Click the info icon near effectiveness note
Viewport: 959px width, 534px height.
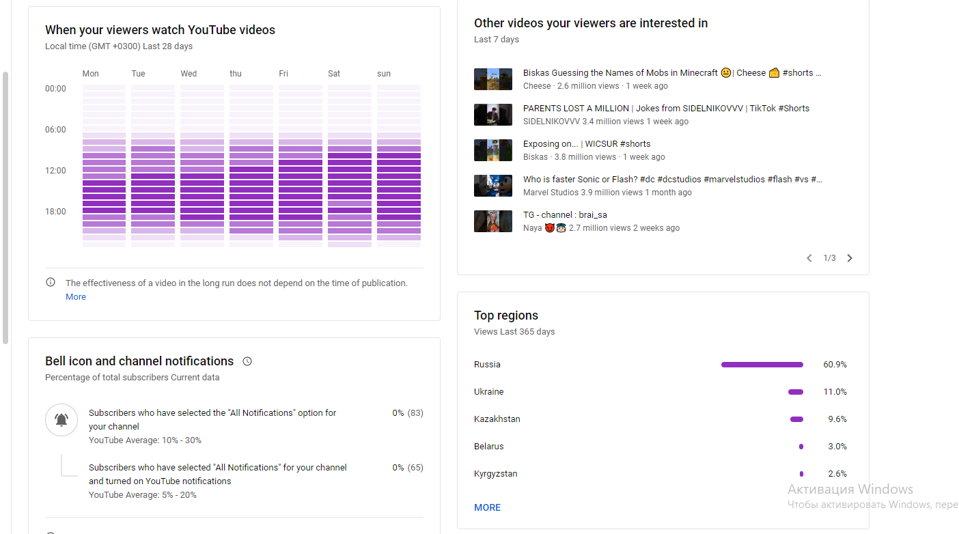click(x=51, y=282)
